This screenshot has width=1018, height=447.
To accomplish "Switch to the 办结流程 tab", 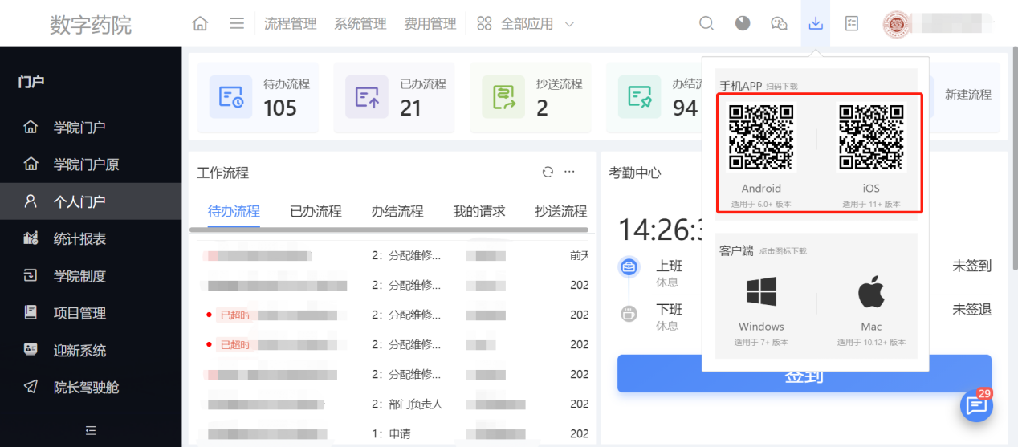I will [397, 211].
